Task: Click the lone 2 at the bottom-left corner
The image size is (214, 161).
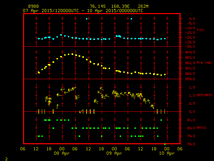Action: coord(6,159)
